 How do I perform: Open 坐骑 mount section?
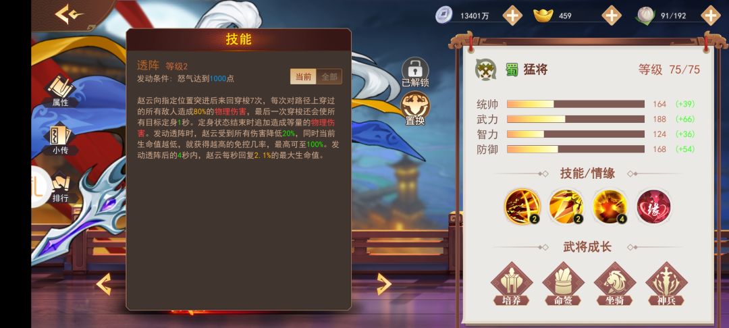[615, 284]
